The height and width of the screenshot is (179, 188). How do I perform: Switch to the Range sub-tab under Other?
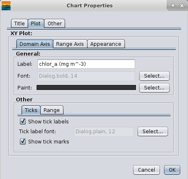click(52, 110)
